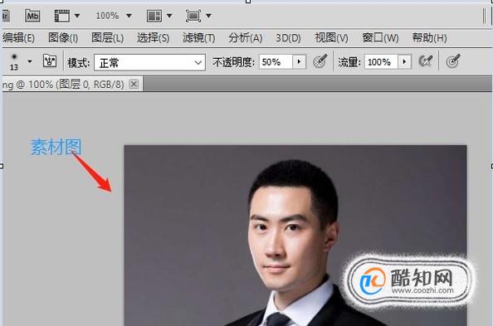Expand the screen mode dropdown arrow

tap(208, 16)
